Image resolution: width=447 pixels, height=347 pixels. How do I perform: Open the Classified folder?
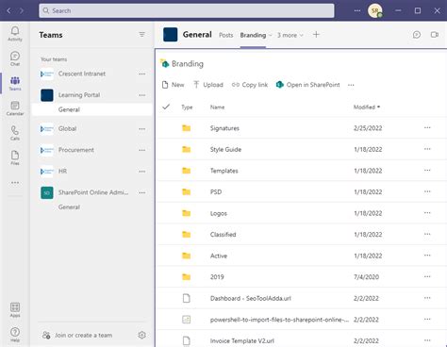point(223,235)
